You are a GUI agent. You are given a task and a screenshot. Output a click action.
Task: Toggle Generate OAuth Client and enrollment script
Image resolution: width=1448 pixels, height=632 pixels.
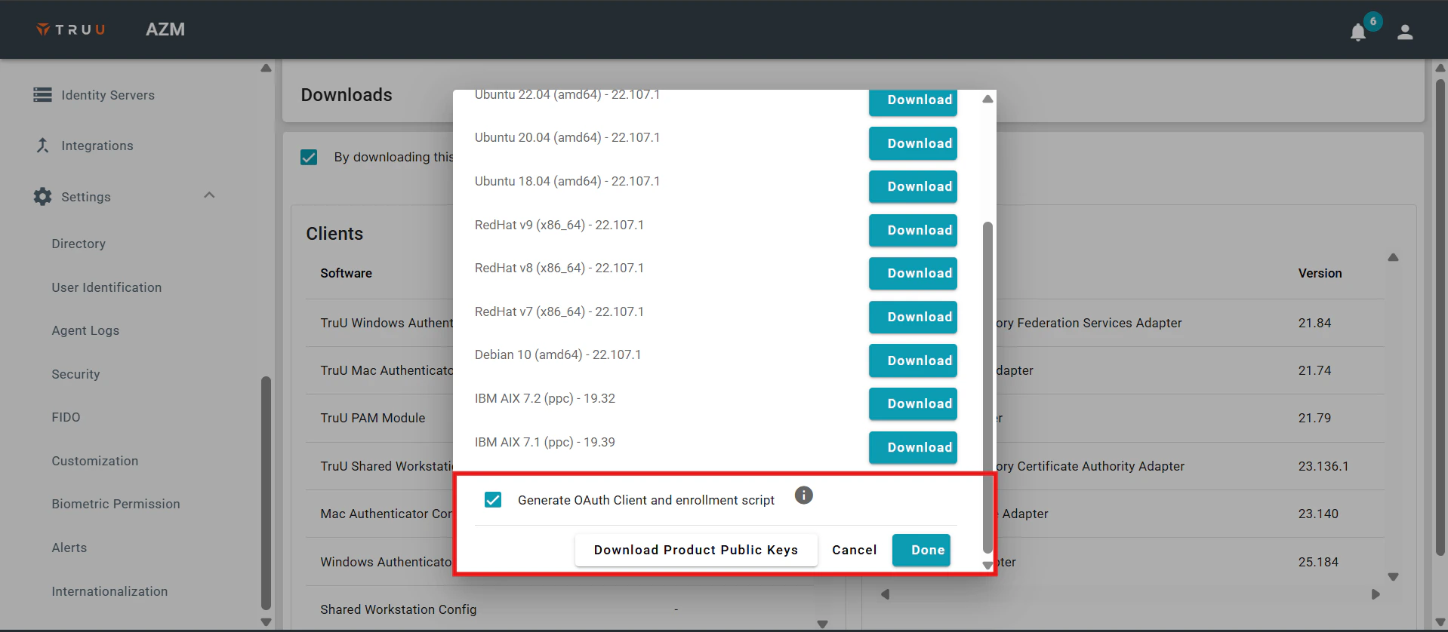493,499
